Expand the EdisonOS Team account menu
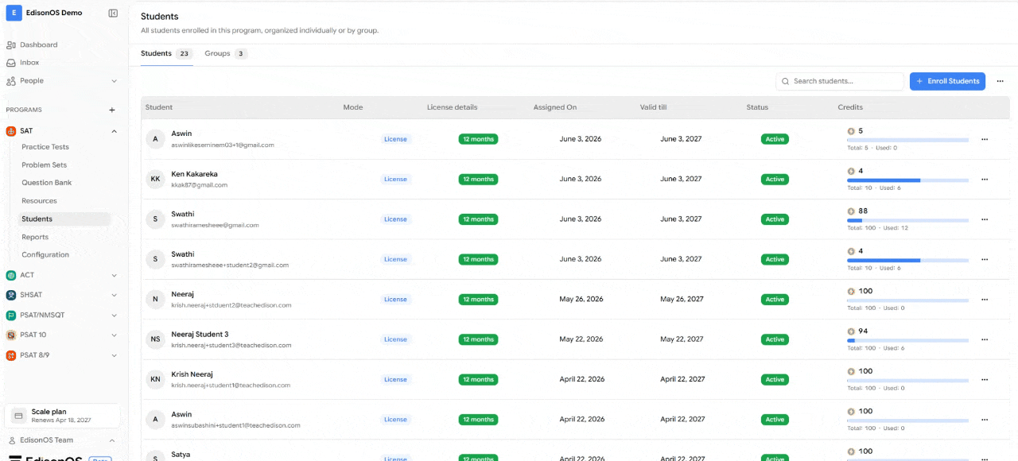This screenshot has width=1018, height=461. tap(112, 440)
